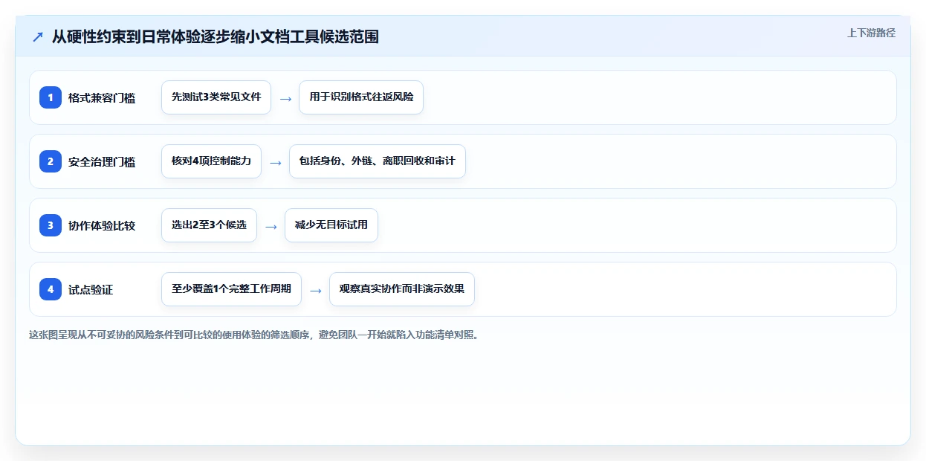Click the caption beginning 这张图呈现从不可妥协
This screenshot has height=461, width=926.
pyautogui.click(x=254, y=335)
